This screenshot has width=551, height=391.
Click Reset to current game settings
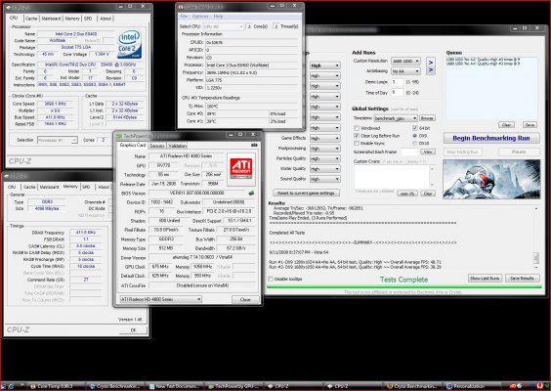tap(306, 193)
